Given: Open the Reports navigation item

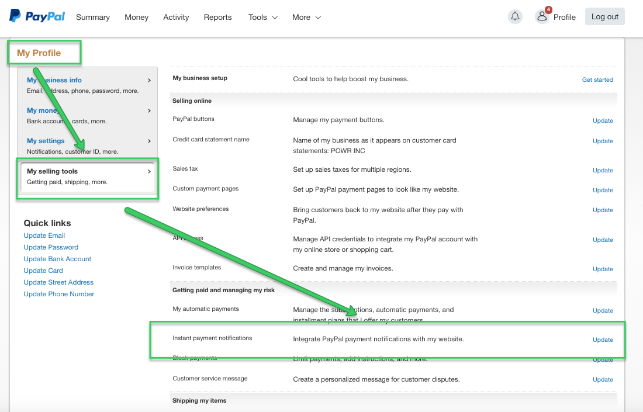Looking at the screenshot, I should [x=218, y=17].
